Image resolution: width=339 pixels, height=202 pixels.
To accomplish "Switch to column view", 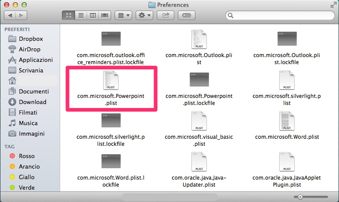I will tap(93, 15).
